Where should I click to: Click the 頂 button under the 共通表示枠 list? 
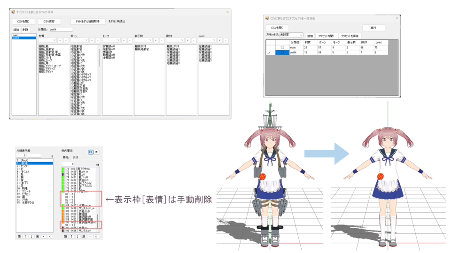pos(19,237)
